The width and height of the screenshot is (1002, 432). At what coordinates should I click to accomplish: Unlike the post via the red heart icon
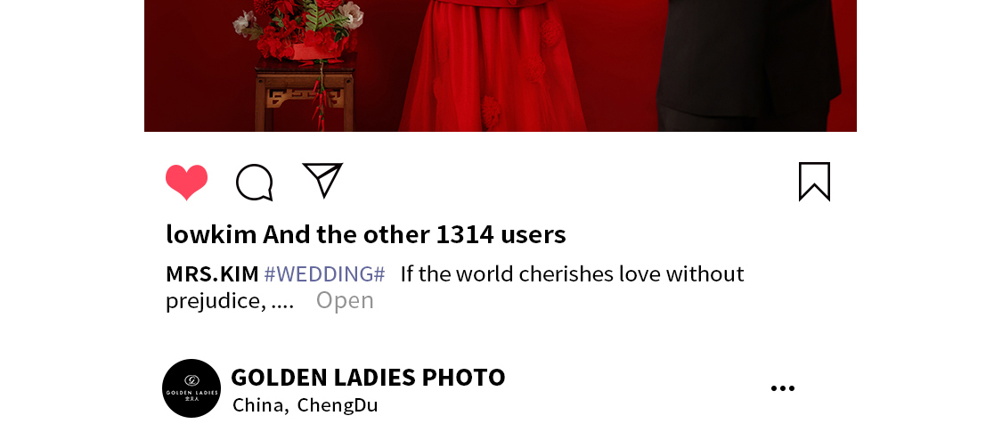click(187, 182)
